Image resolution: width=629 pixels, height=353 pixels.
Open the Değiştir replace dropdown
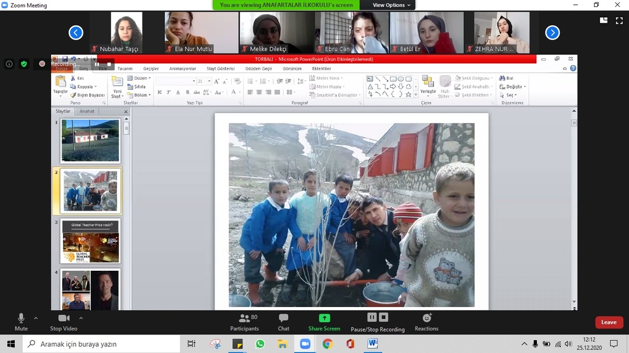pyautogui.click(x=512, y=87)
